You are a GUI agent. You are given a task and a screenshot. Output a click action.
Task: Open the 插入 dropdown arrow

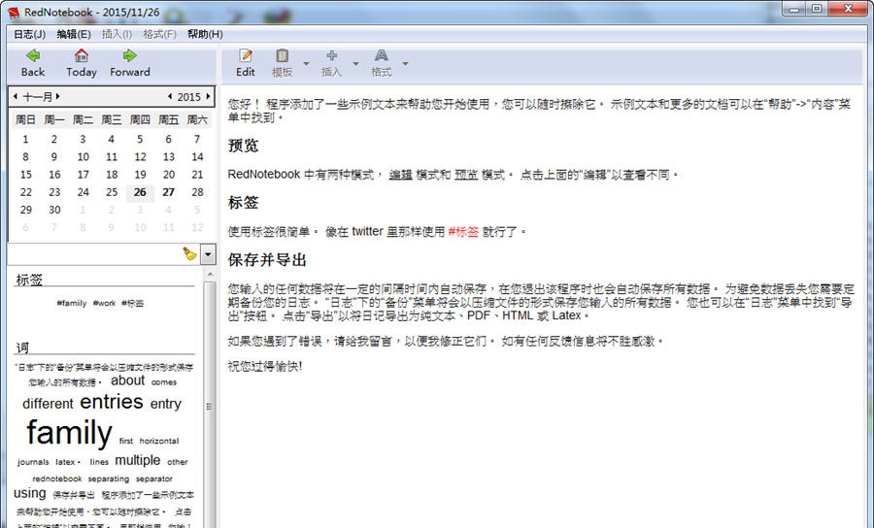click(x=355, y=63)
